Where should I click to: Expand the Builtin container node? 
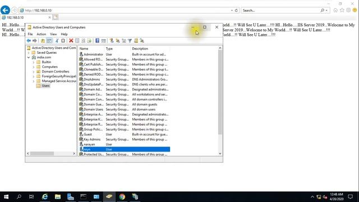click(34, 62)
